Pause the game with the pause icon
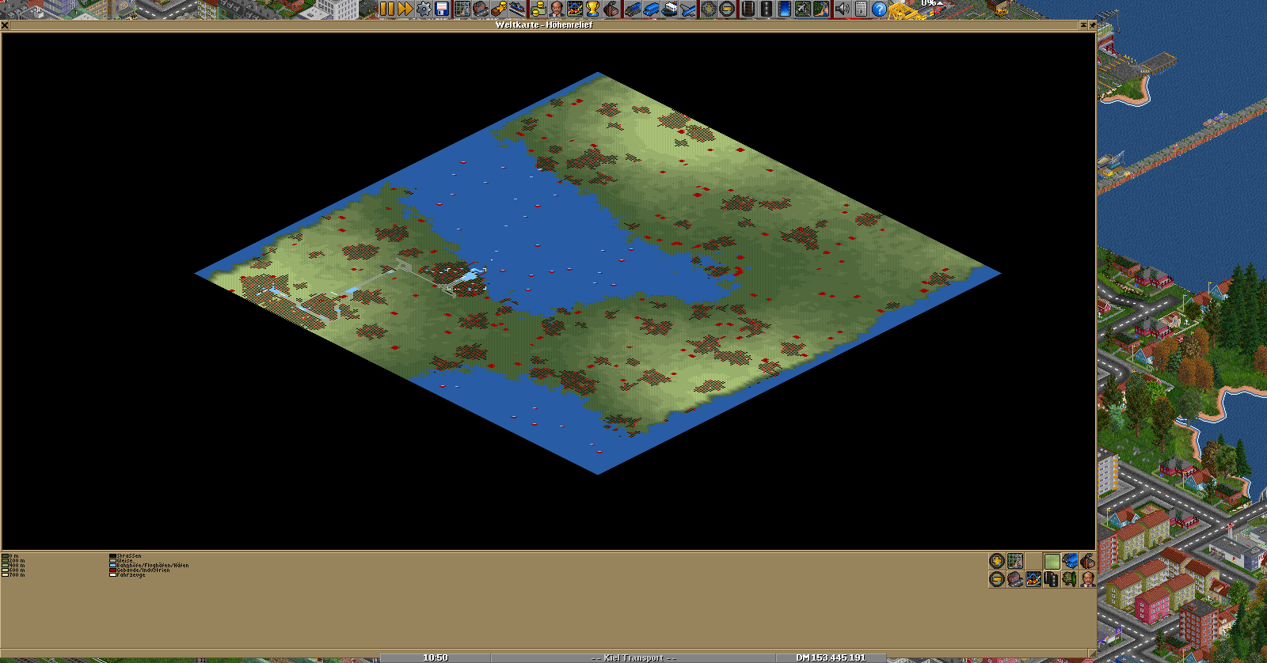Screen dimensions: 1267x663 coord(386,9)
